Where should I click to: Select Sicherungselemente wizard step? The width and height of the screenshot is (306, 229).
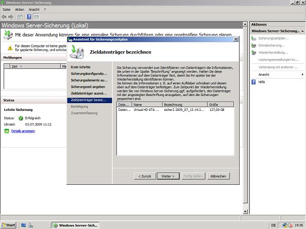89,80
